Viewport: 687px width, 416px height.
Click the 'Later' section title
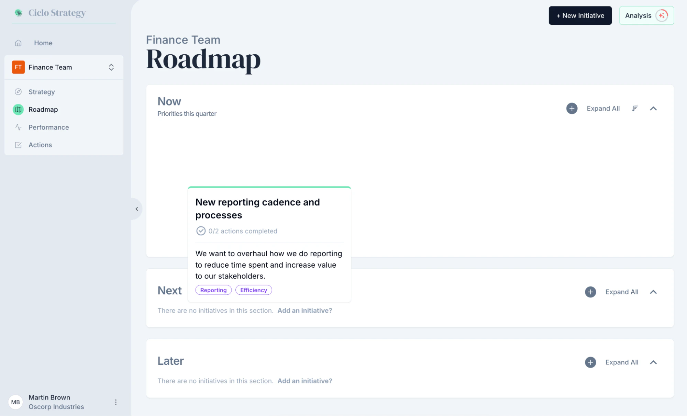170,361
